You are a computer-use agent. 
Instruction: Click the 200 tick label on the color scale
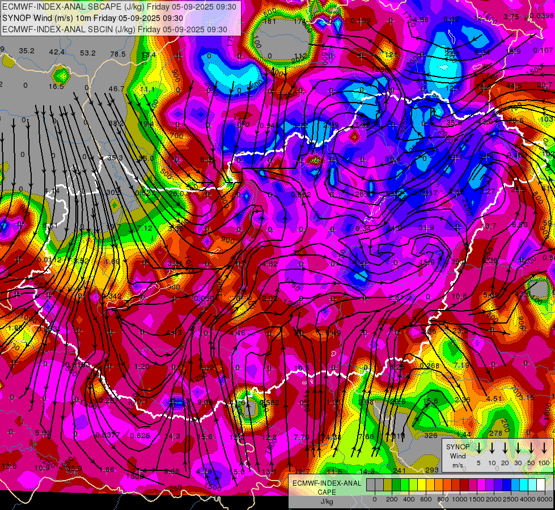pyautogui.click(x=392, y=499)
